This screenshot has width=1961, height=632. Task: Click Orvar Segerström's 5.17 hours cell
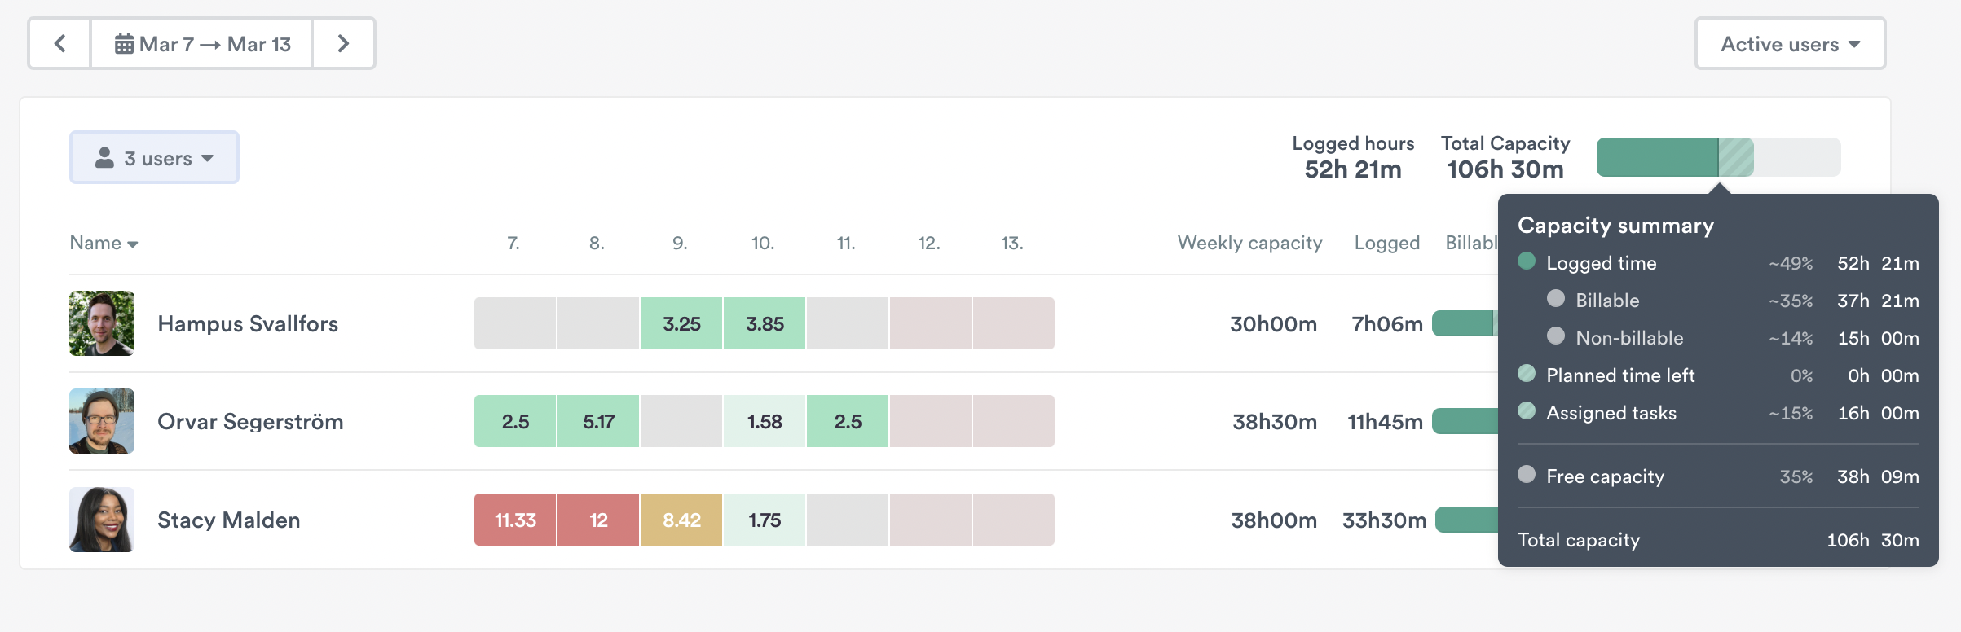pos(597,421)
